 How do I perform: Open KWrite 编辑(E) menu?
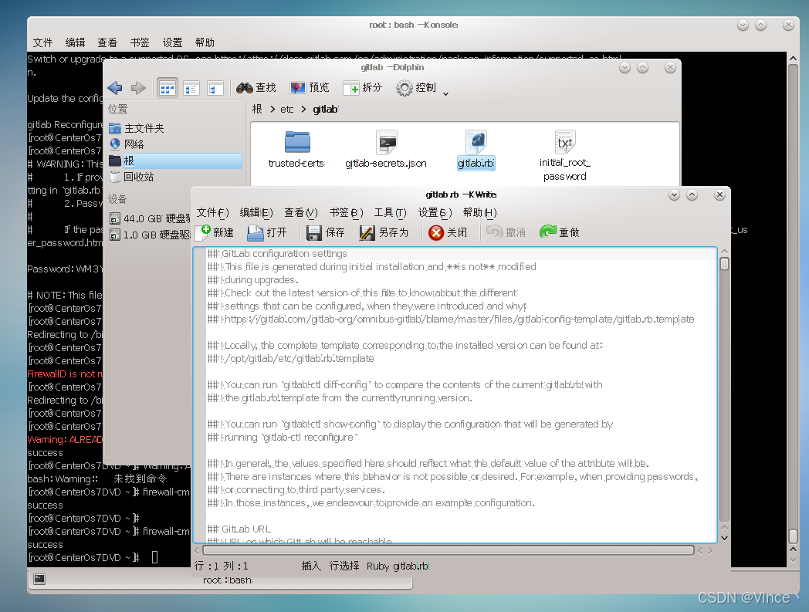tap(256, 212)
